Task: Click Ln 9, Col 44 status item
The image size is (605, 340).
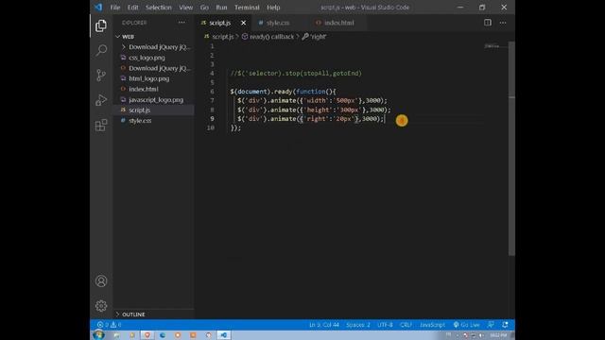Action: coord(323,325)
